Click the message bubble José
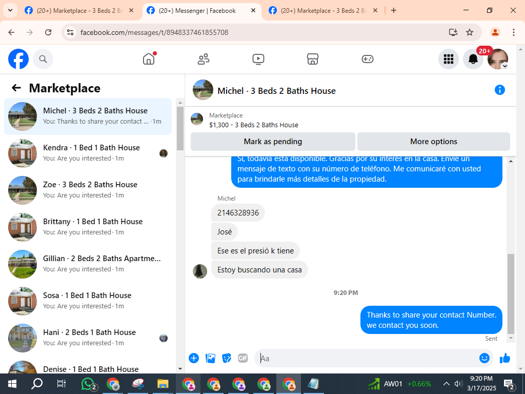 (x=225, y=232)
